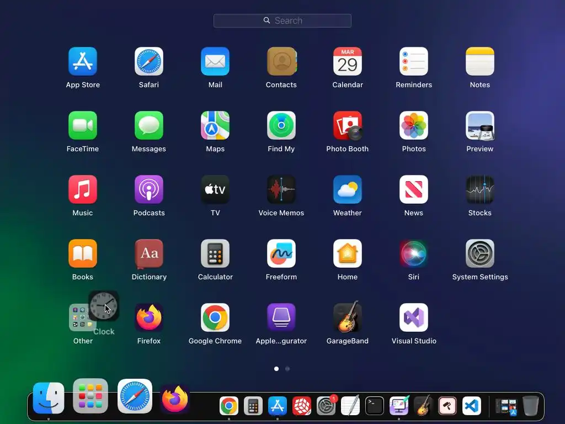This screenshot has height=424, width=565.
Task: Open App Store from the Dock
Action: point(278,406)
